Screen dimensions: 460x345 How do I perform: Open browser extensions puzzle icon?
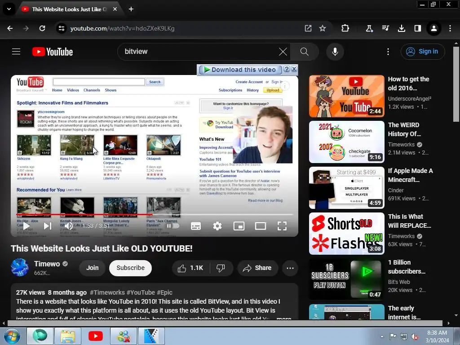[345, 28]
